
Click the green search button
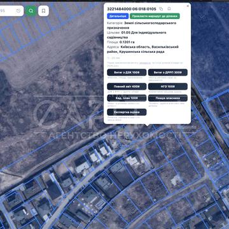pos(31,11)
